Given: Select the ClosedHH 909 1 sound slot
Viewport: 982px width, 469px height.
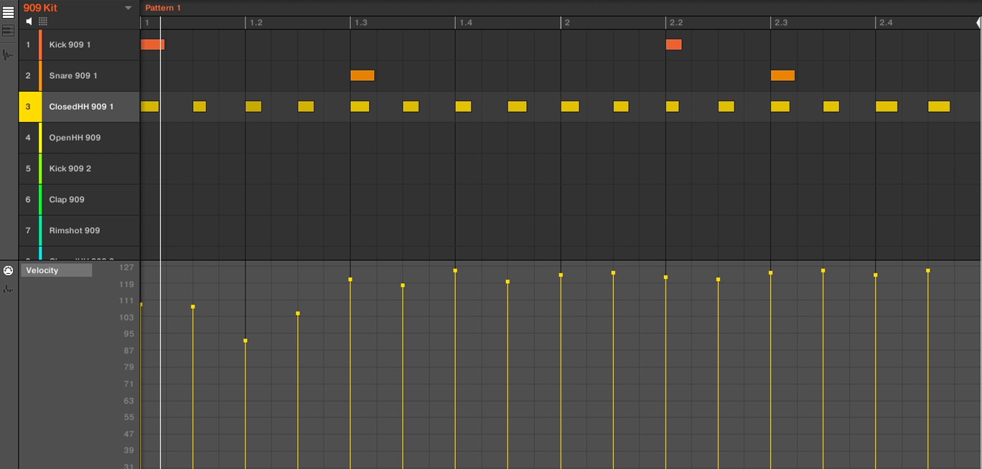Looking at the screenshot, I should 79,106.
